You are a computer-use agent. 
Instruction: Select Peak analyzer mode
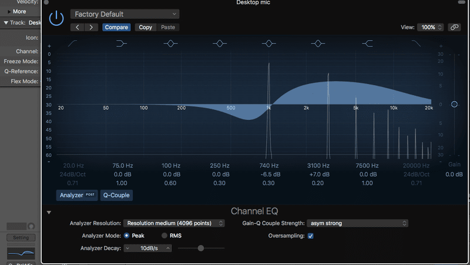click(x=126, y=236)
